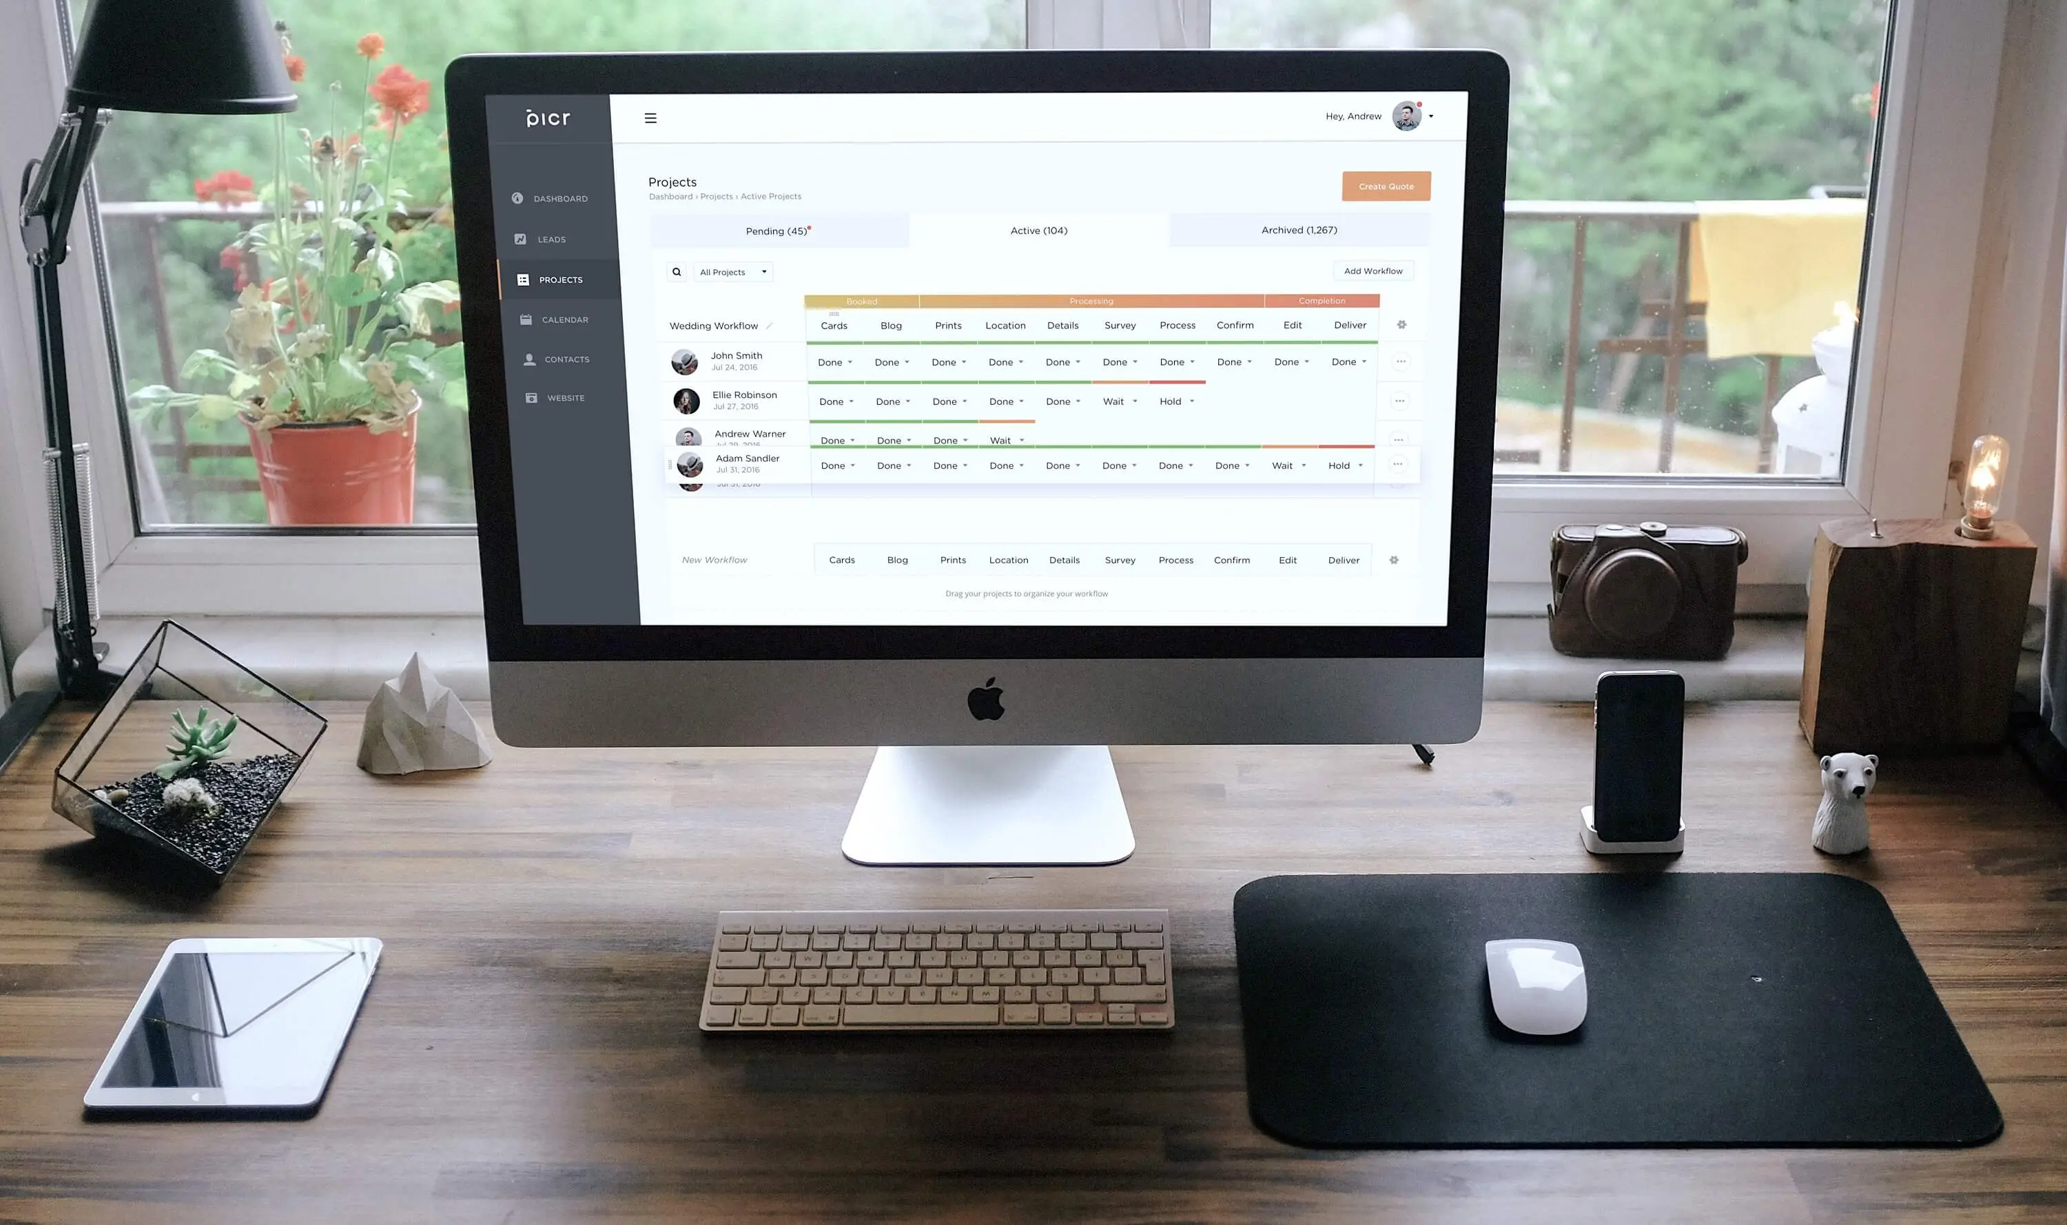This screenshot has width=2067, height=1225.
Task: Toggle John Smith's Done status on Deliver
Action: point(1348,362)
